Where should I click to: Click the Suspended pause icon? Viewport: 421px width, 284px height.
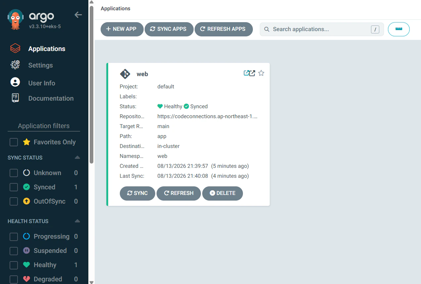[x=26, y=251]
